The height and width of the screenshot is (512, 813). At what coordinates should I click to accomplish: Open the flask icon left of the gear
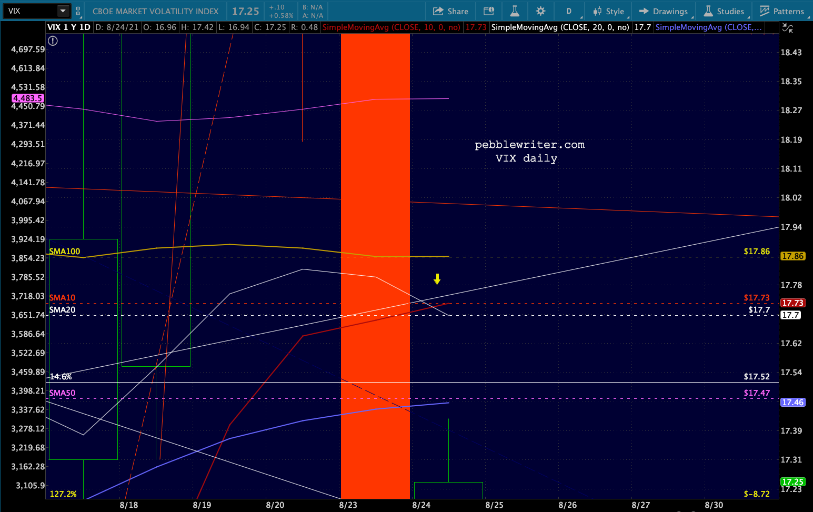pyautogui.click(x=515, y=11)
